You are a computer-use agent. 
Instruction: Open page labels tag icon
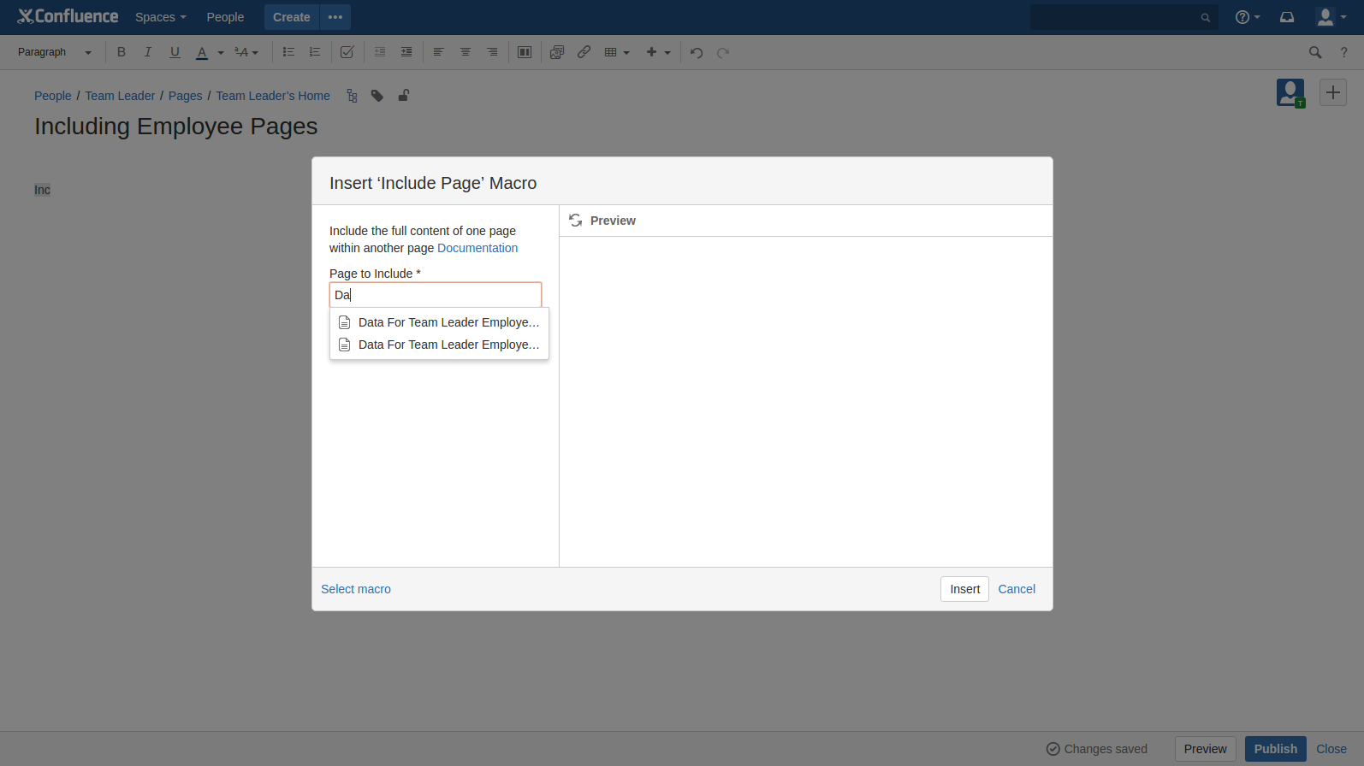(377, 96)
